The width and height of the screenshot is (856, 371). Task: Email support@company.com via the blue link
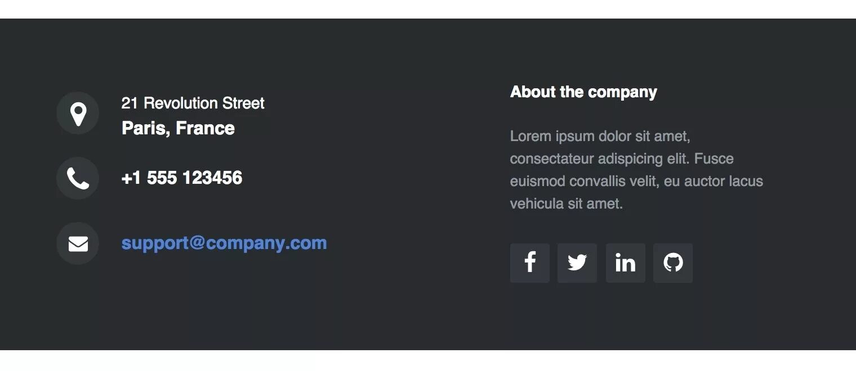click(x=224, y=243)
